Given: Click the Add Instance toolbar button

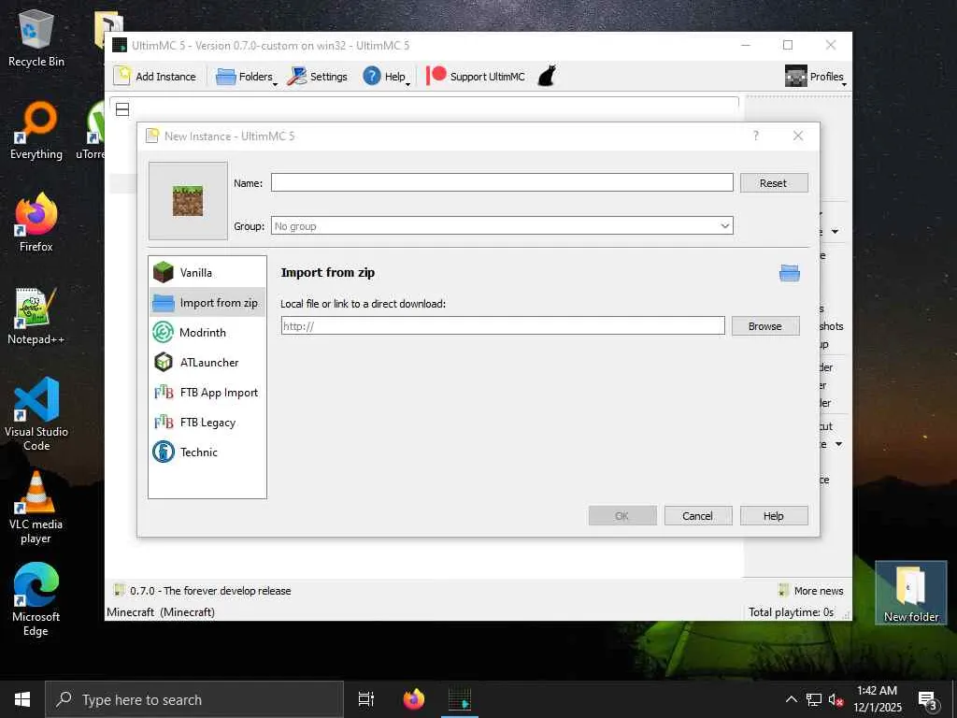Looking at the screenshot, I should coord(155,77).
